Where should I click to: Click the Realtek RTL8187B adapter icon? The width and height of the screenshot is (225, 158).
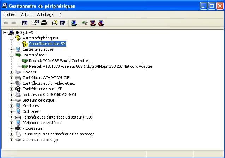(25, 66)
